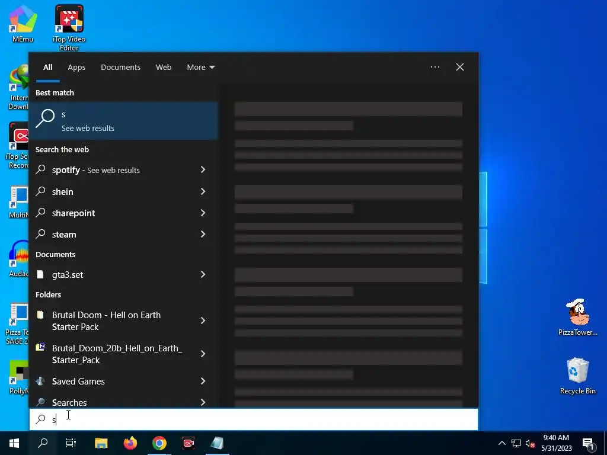The height and width of the screenshot is (455, 607).
Task: Click the taskbar Search magnifier button
Action: (x=43, y=443)
